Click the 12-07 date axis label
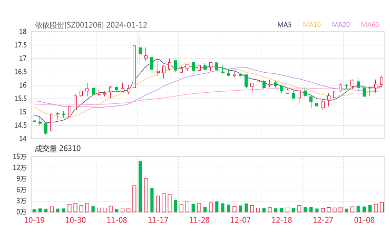 coord(240,220)
